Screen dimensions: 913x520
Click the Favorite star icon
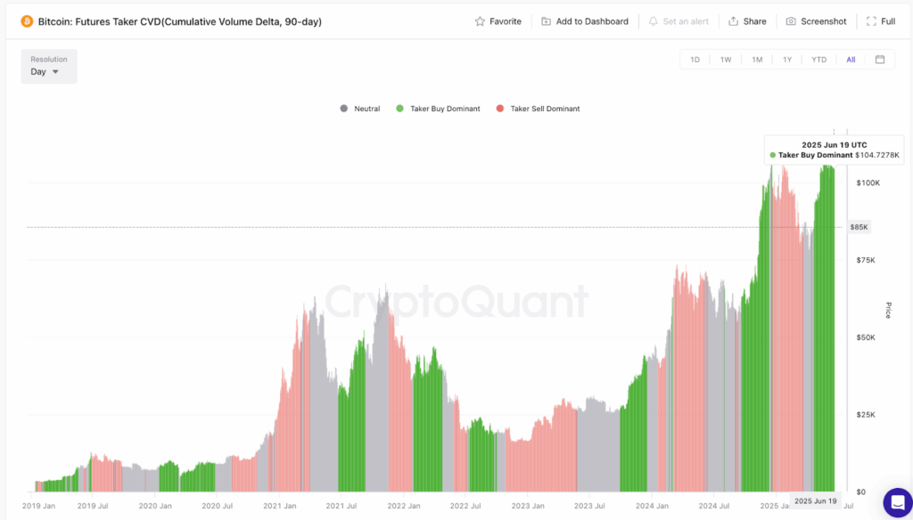[480, 21]
